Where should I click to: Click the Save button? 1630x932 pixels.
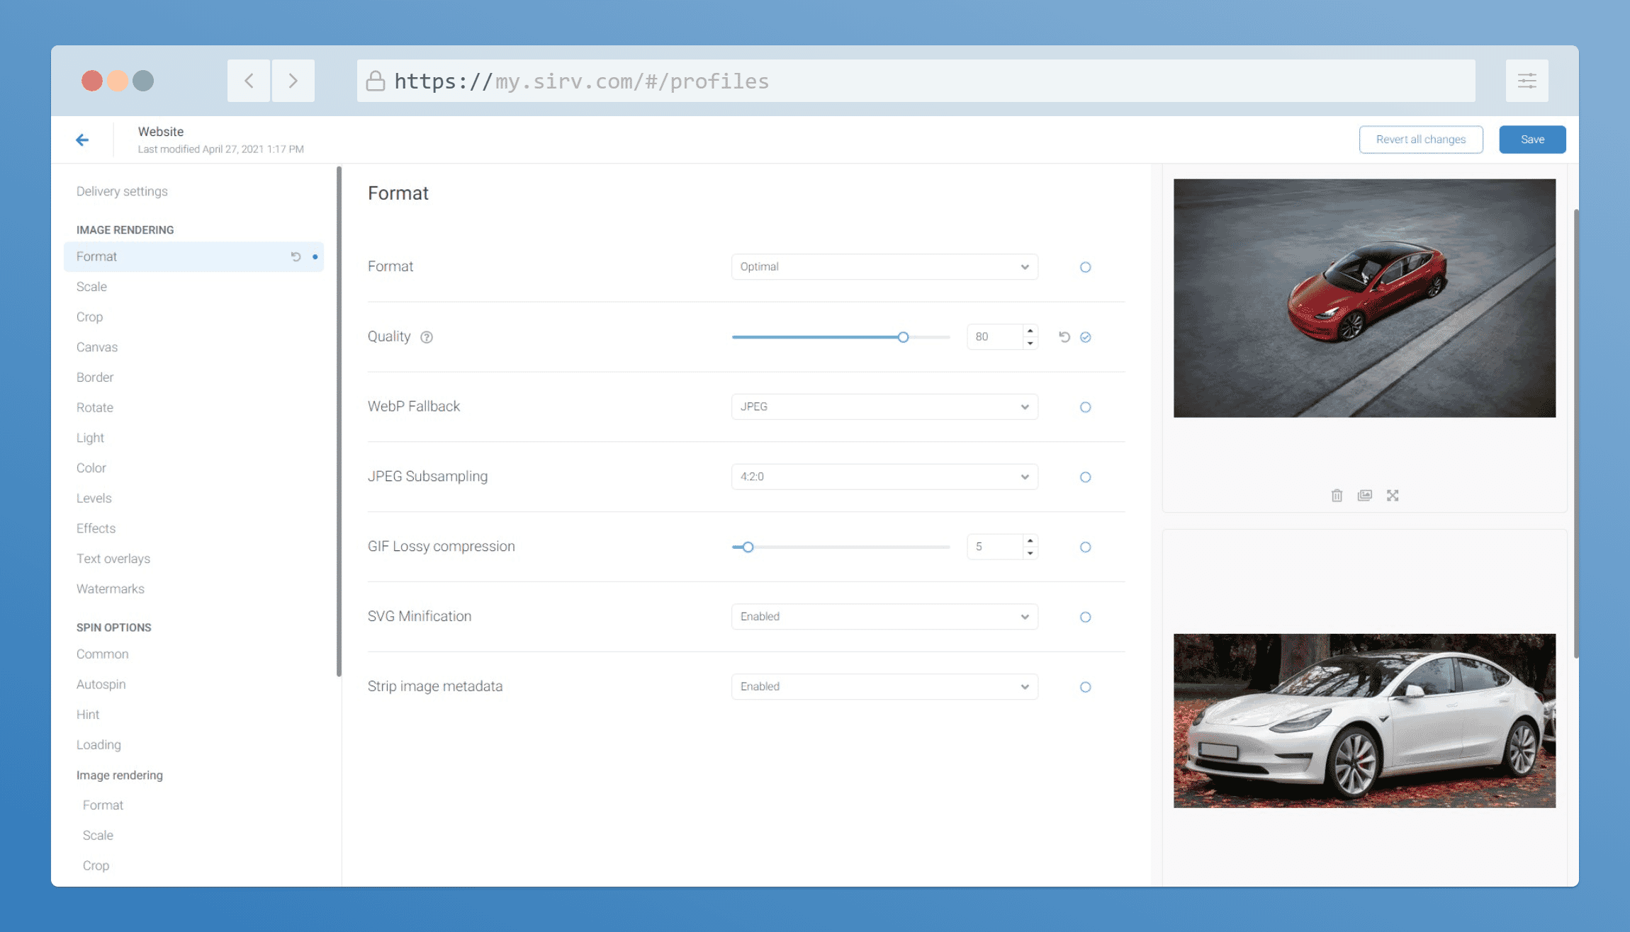1532,140
